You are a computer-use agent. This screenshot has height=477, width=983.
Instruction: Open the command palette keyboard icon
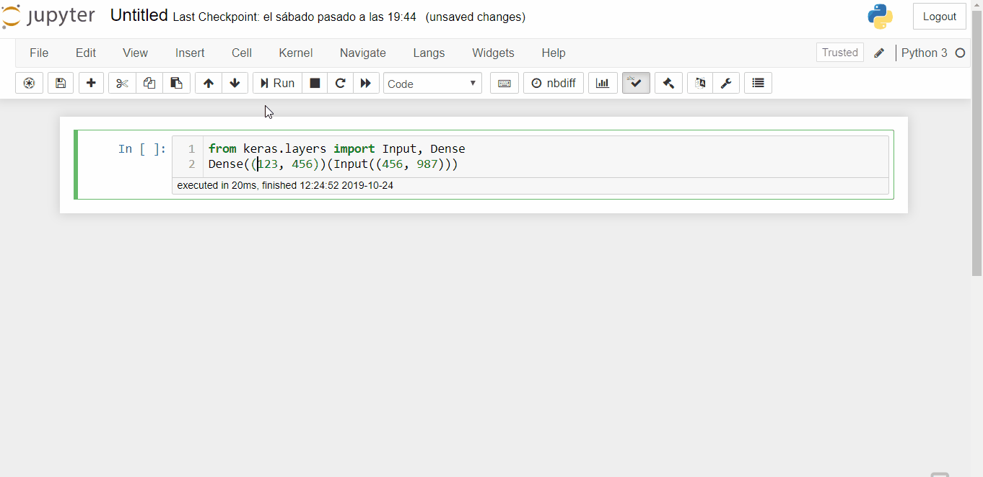coord(504,82)
